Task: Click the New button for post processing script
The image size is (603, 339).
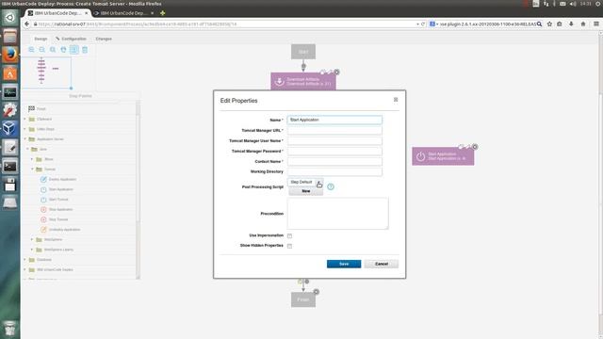Action: pos(305,191)
